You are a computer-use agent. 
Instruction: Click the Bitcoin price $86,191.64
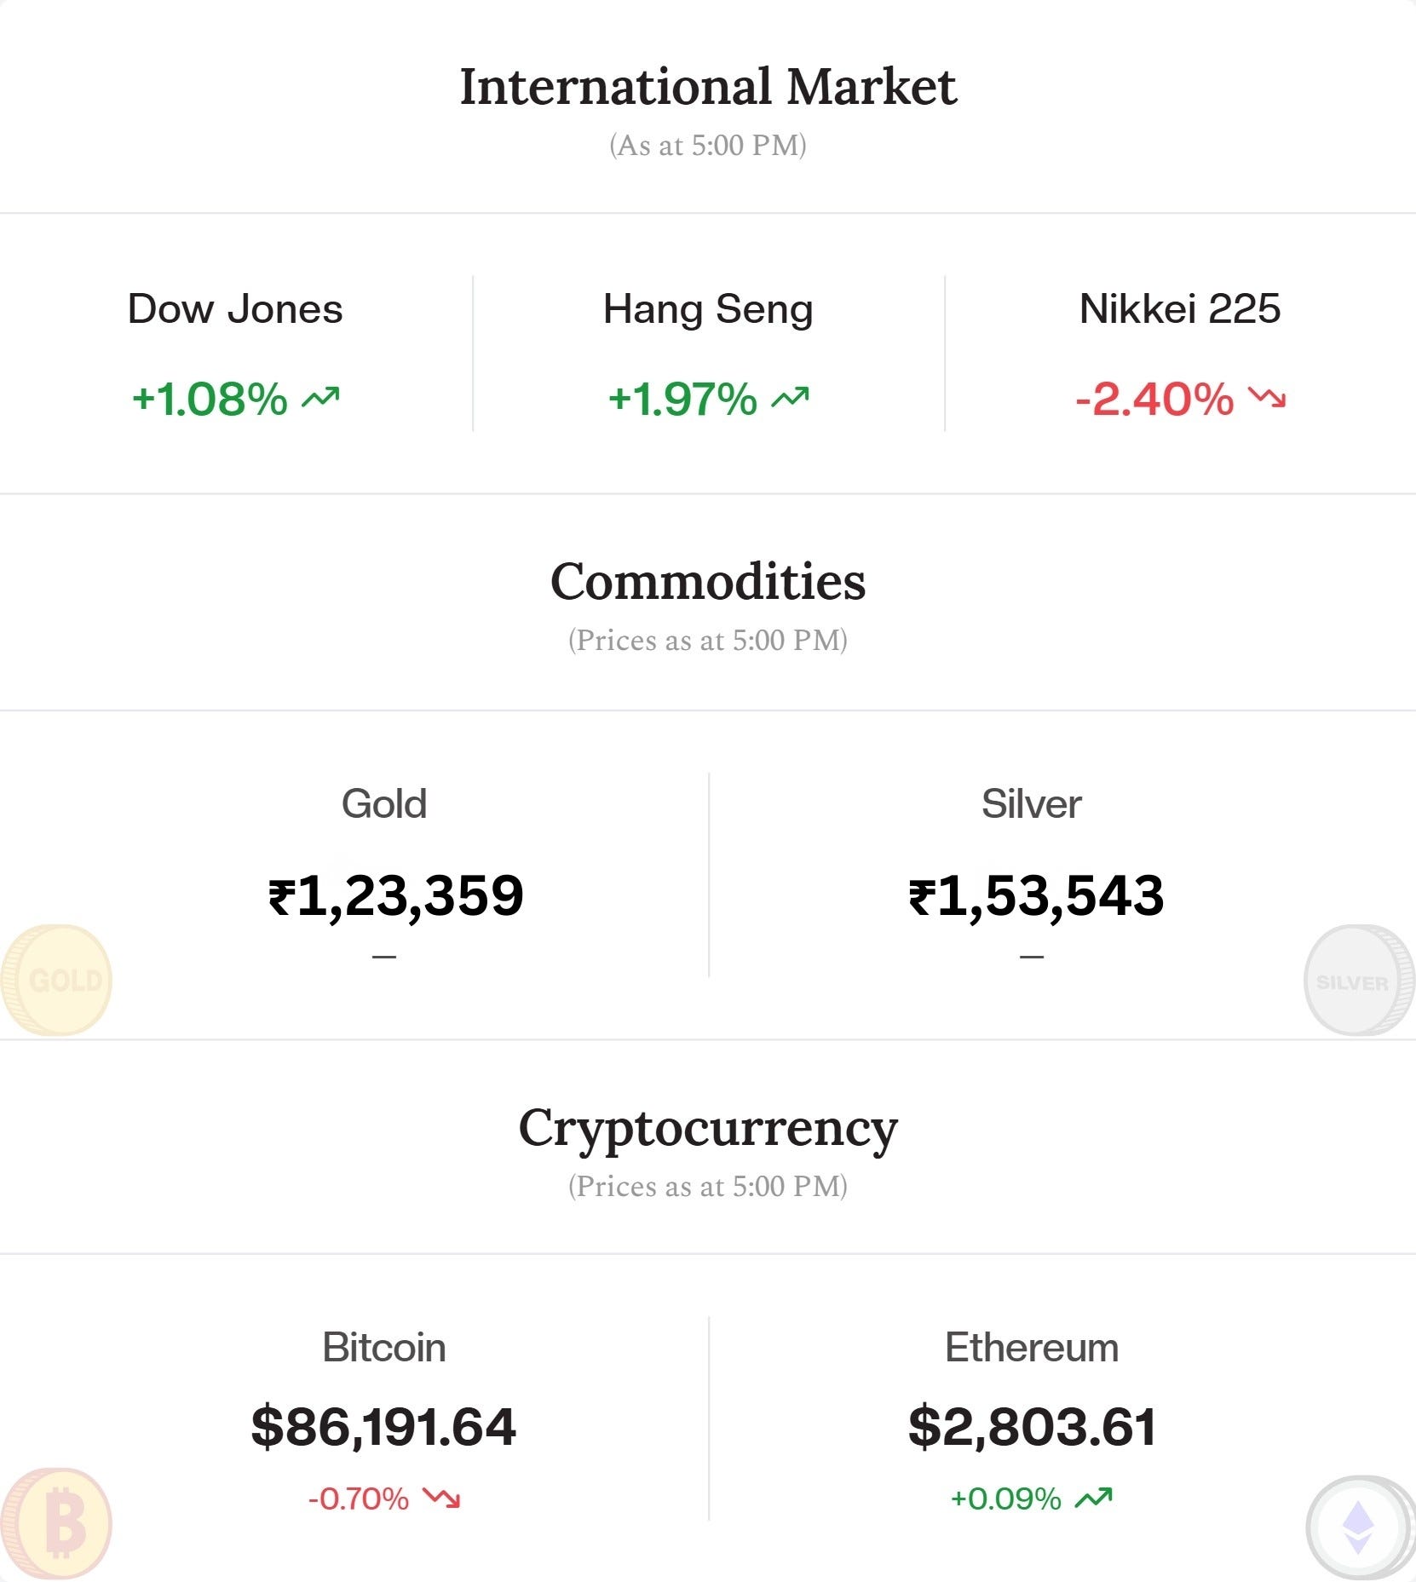(x=384, y=1427)
